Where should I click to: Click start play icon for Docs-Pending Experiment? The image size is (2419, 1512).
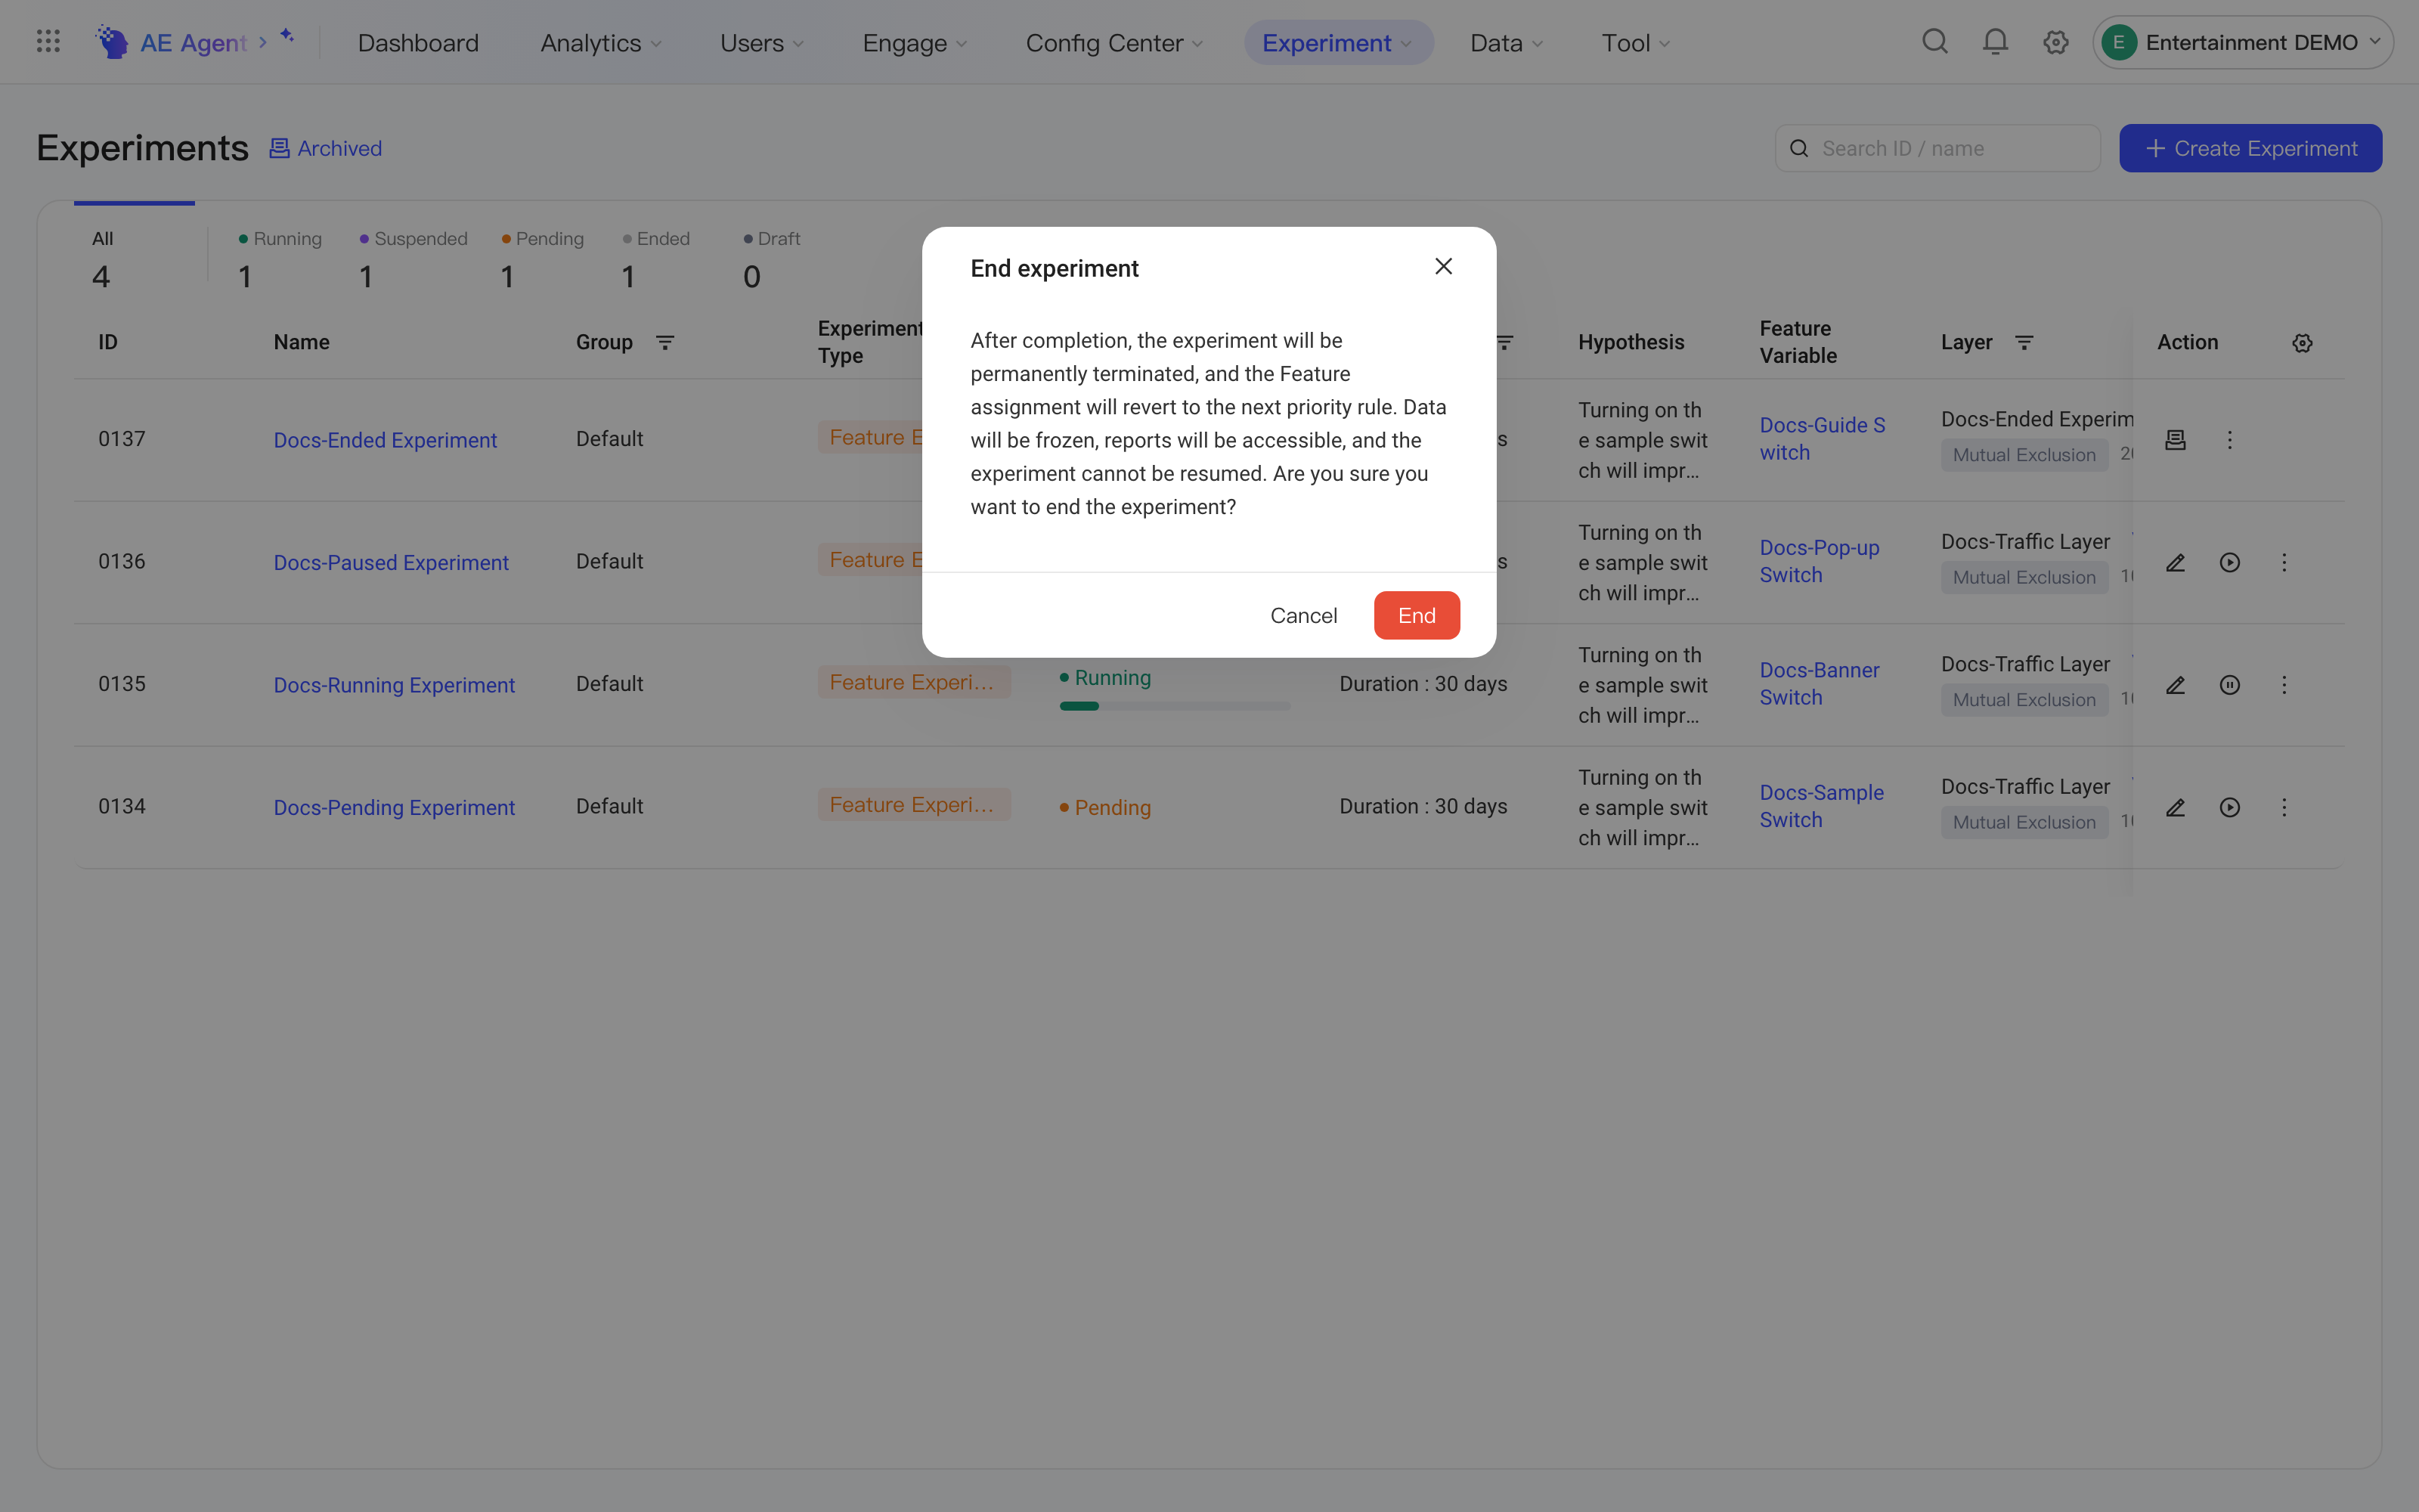click(x=2229, y=807)
